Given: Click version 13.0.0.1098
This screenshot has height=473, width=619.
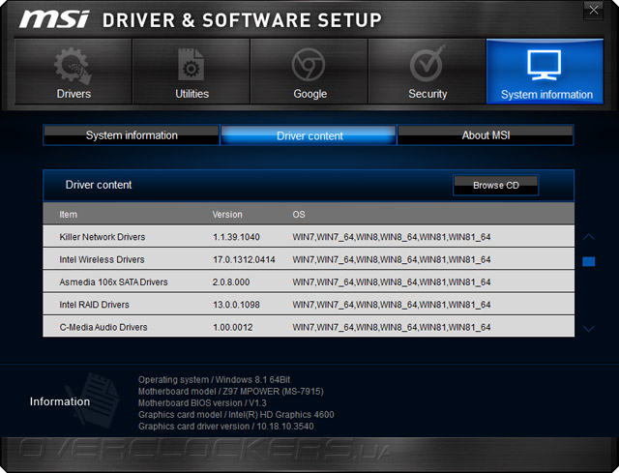Looking at the screenshot, I should [236, 305].
